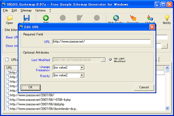Click the greyed Edit toolbar icon
This screenshot has width=174, height=116.
click(80, 18)
